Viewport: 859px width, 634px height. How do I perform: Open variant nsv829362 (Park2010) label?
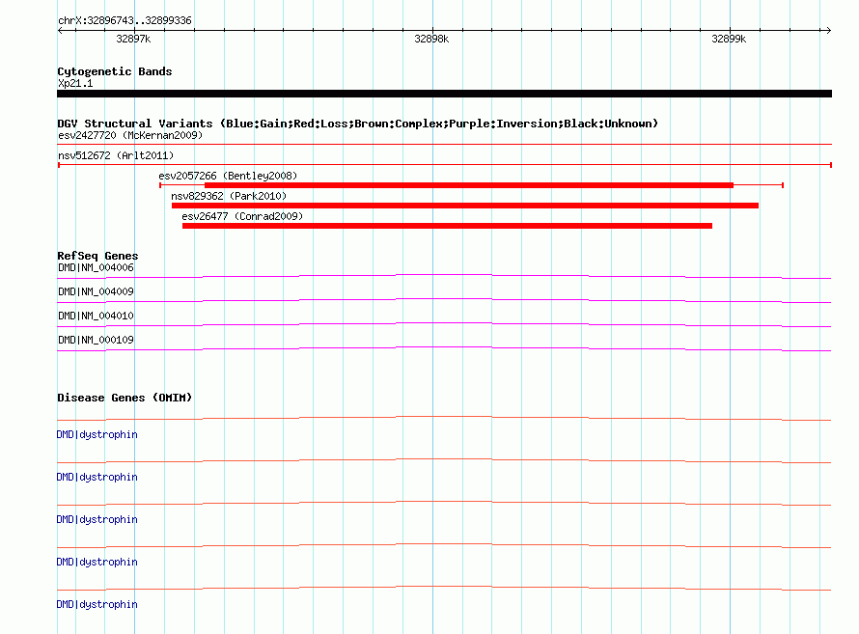[229, 196]
